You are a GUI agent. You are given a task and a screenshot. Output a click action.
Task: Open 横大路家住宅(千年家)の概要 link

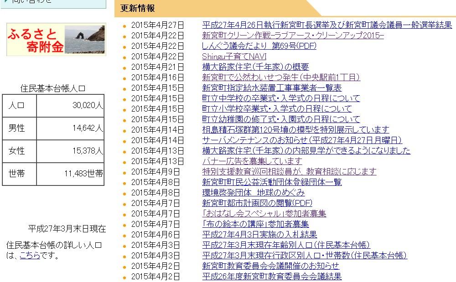point(255,67)
